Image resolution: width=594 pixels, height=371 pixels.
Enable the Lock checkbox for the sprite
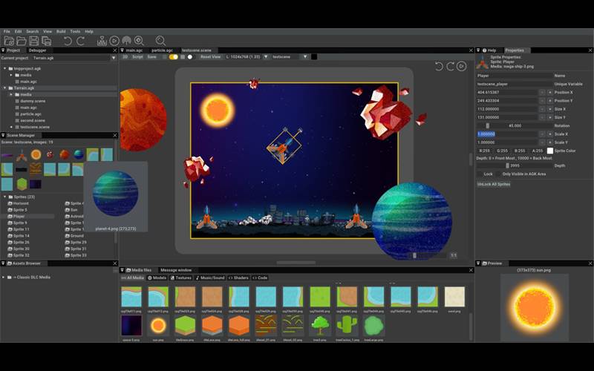point(479,174)
